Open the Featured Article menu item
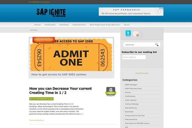Image resolution: width=192 pixels, height=128 pixels. [x=79, y=25]
